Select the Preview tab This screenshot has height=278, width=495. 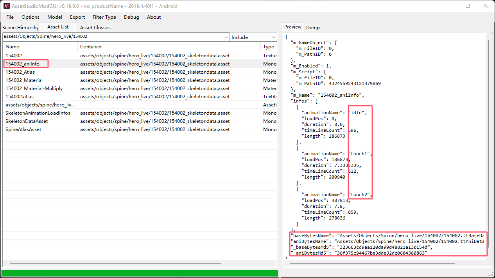click(293, 27)
